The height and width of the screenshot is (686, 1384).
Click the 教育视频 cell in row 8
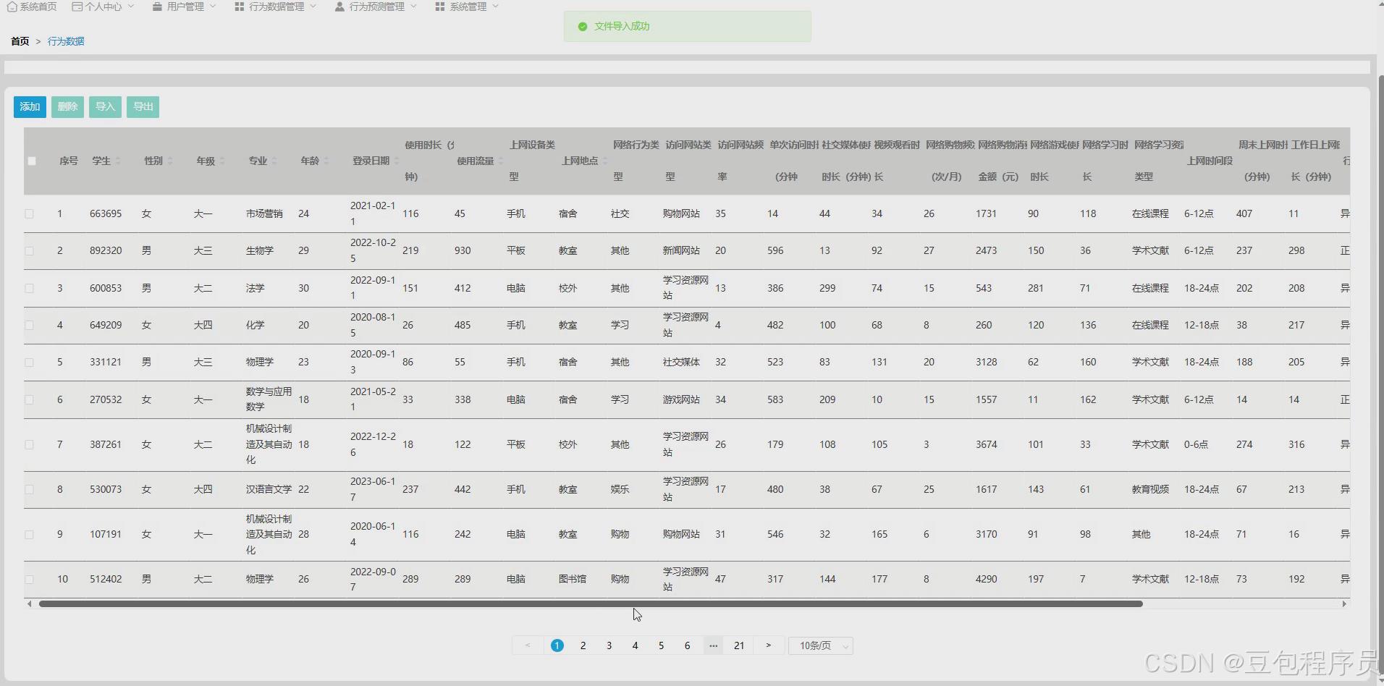[1150, 490]
